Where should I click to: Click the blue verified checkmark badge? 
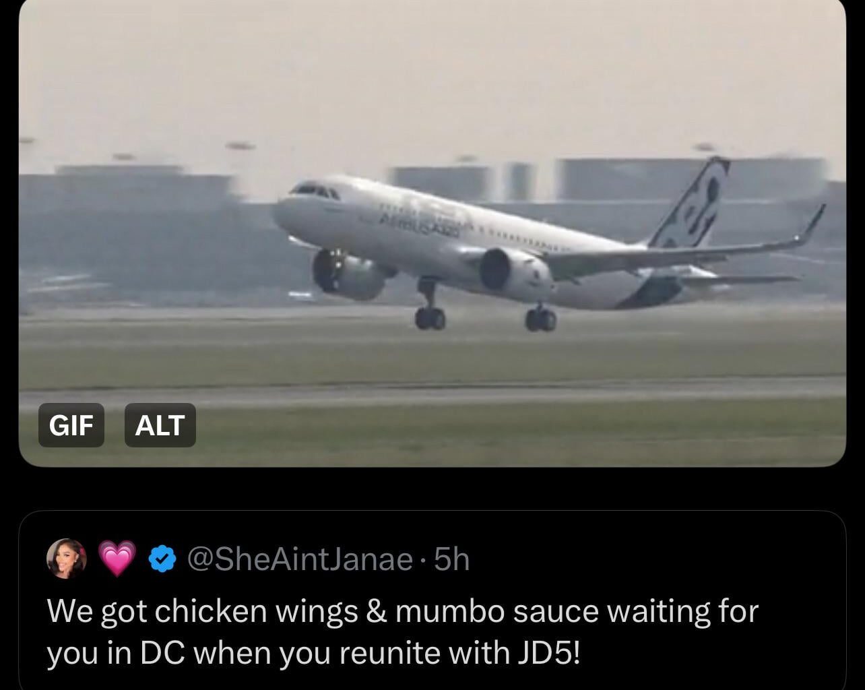click(x=162, y=559)
